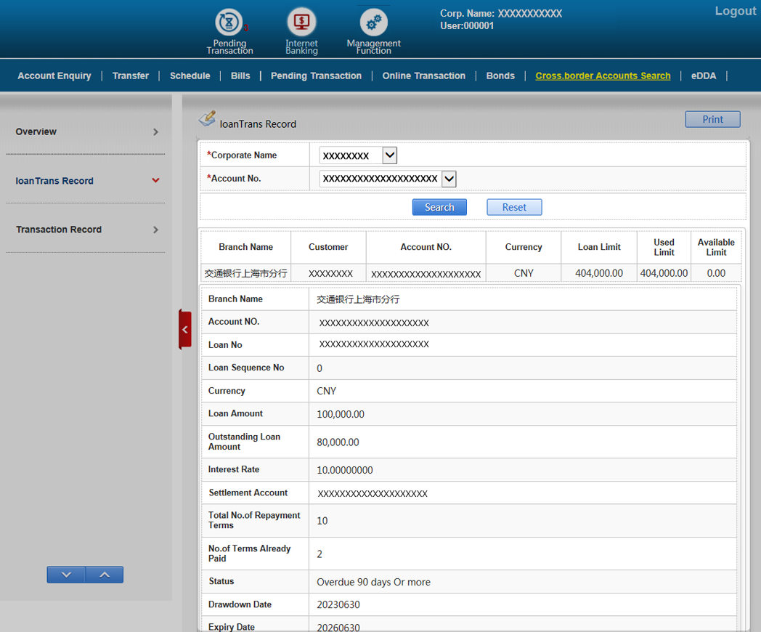This screenshot has width=761, height=632.
Task: Click the Customer column header
Action: pyautogui.click(x=328, y=247)
